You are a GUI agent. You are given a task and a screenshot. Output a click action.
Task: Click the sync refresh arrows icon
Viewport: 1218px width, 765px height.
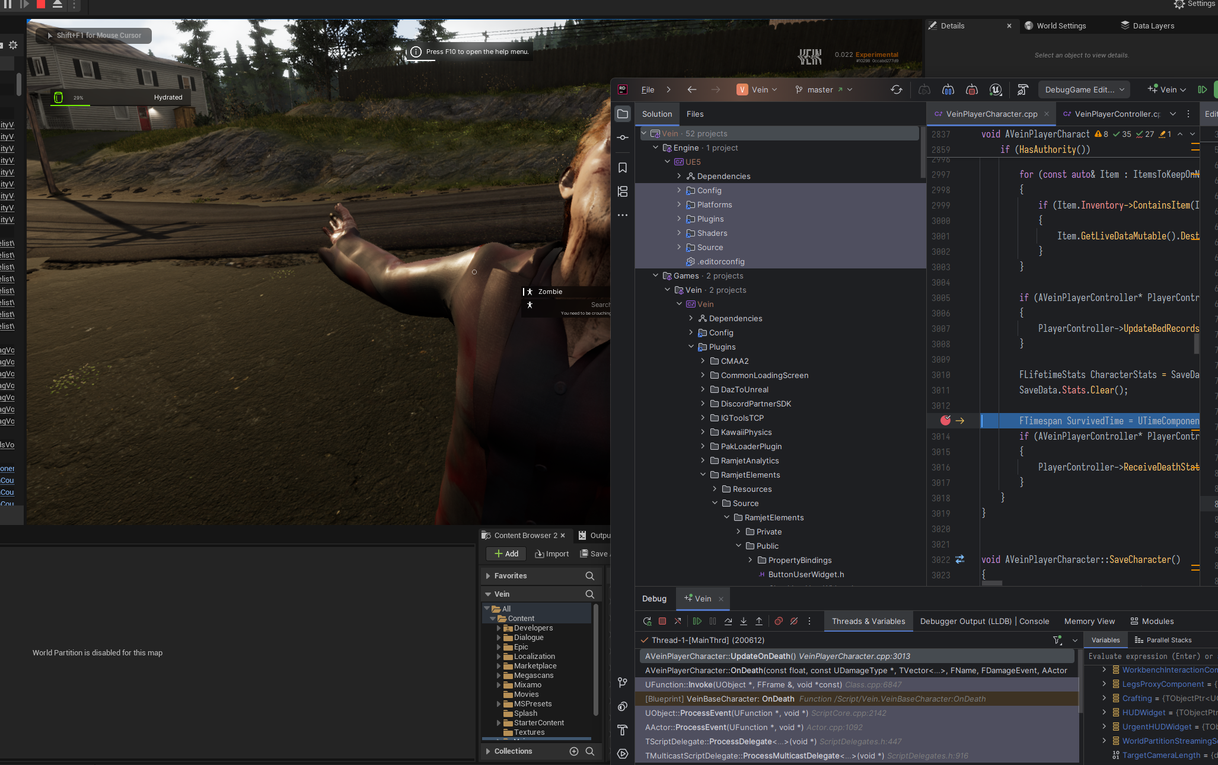coord(897,89)
